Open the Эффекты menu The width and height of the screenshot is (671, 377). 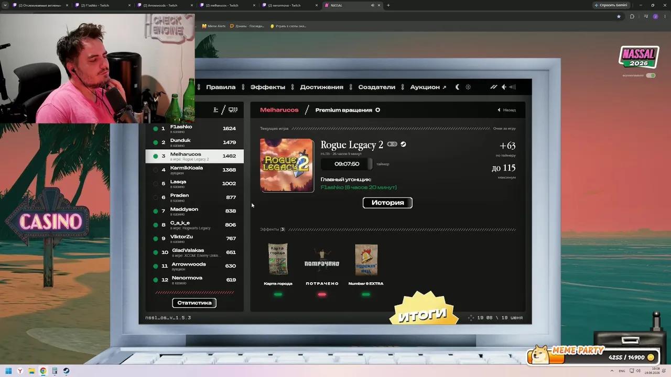pos(267,87)
